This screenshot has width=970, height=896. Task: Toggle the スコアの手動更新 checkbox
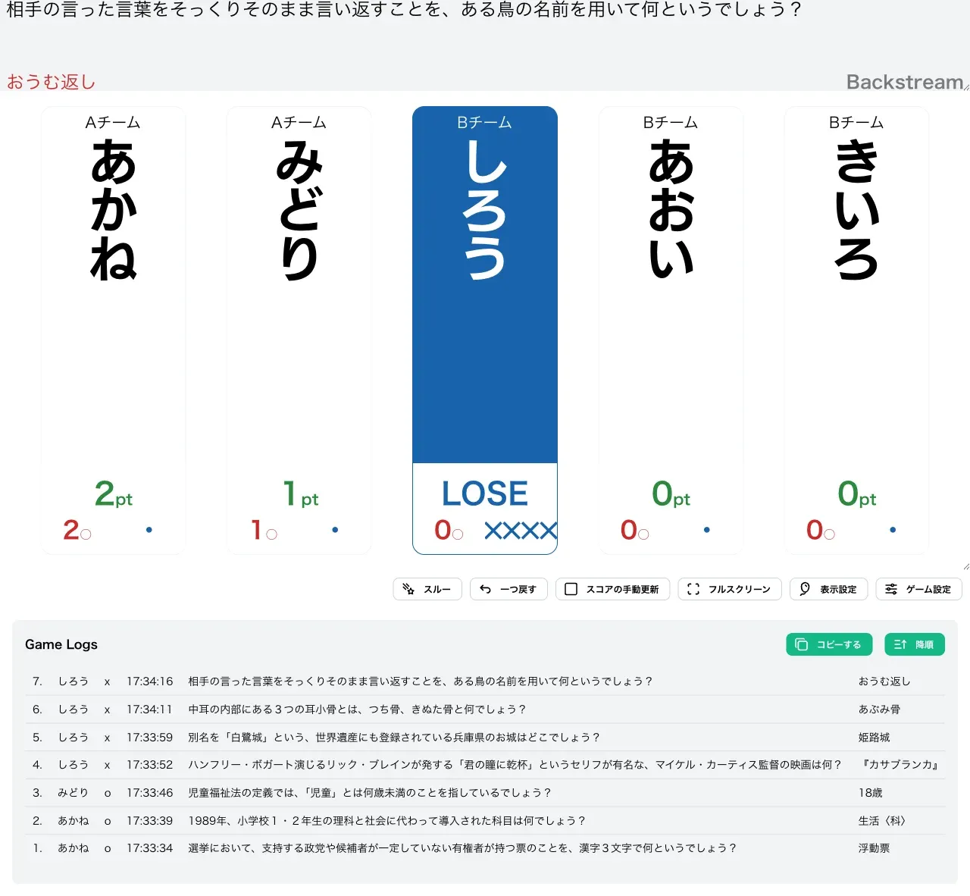612,589
